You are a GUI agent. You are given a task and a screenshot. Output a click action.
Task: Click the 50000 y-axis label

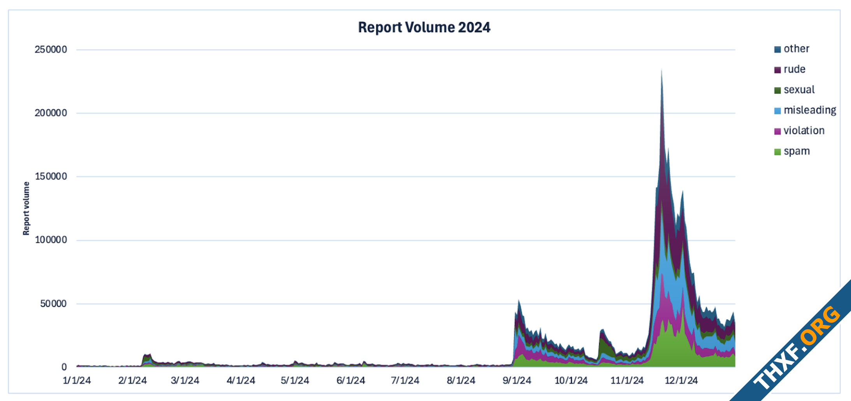(53, 304)
